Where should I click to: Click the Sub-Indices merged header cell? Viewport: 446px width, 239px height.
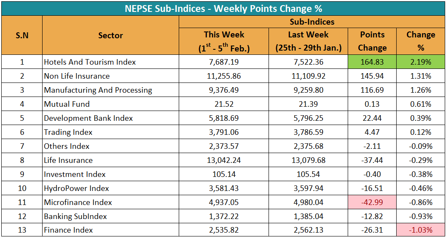[312, 22]
